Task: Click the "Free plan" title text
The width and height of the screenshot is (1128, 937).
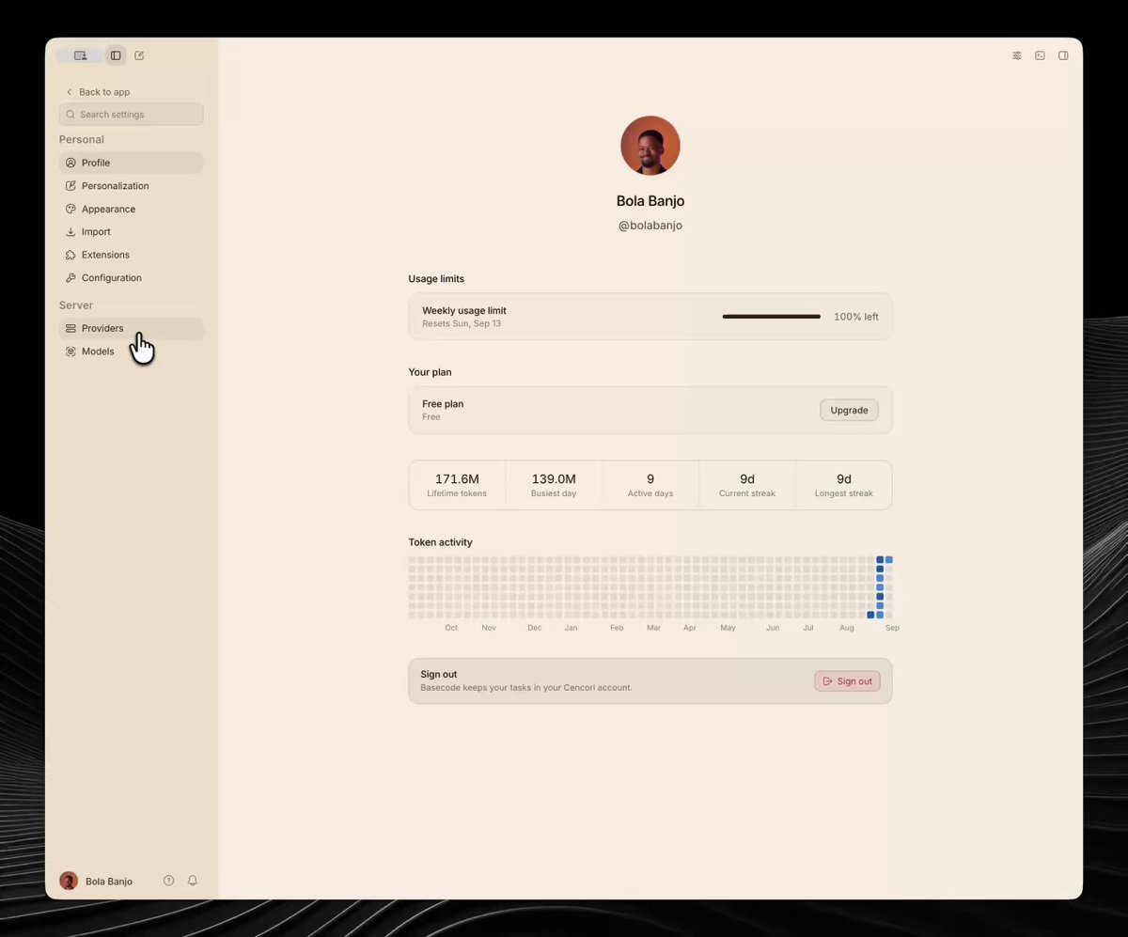Action: coord(443,404)
